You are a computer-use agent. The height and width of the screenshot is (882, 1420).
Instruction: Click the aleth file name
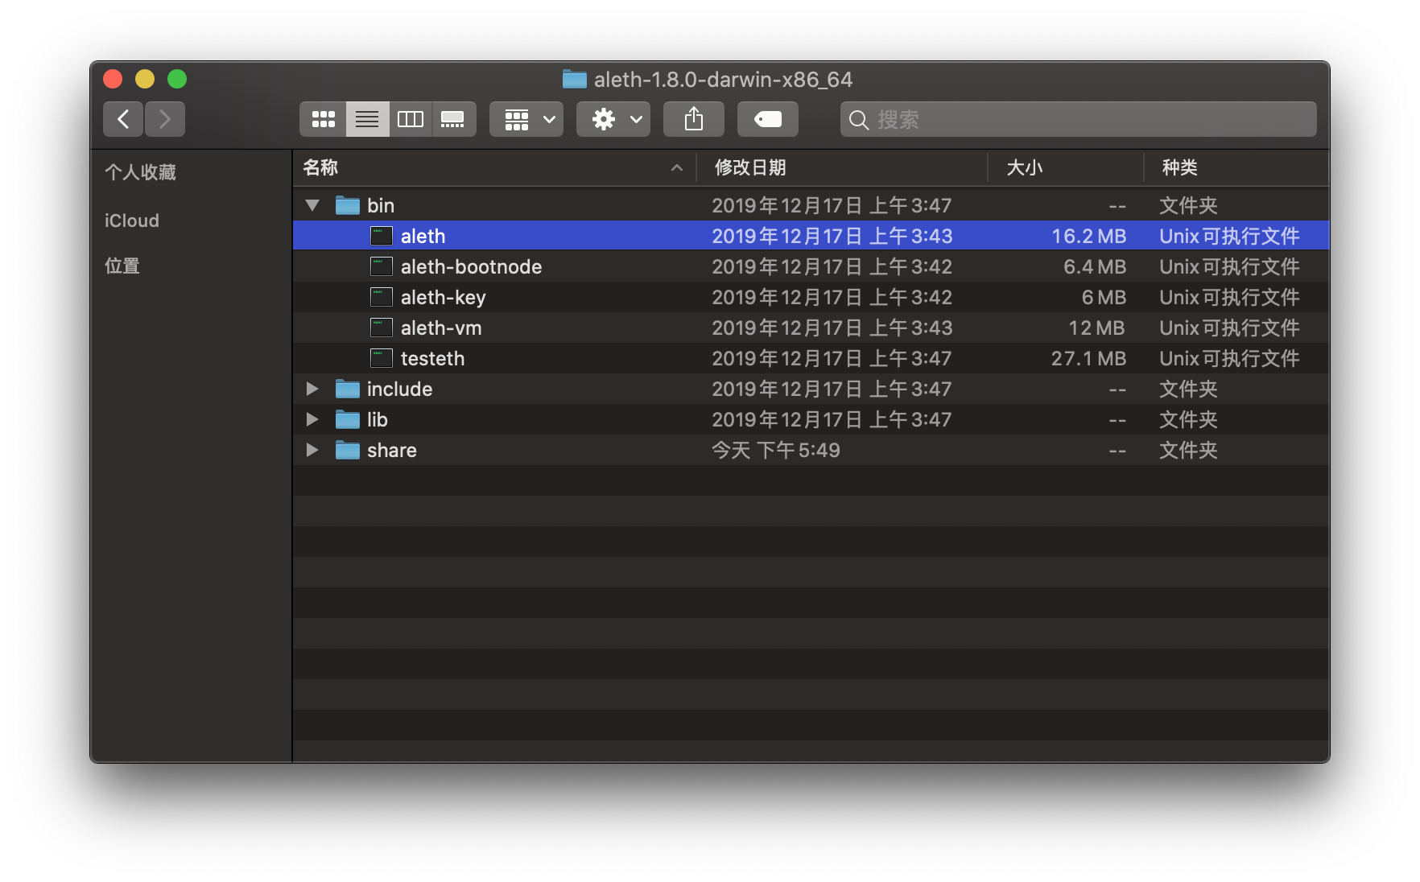(x=423, y=236)
